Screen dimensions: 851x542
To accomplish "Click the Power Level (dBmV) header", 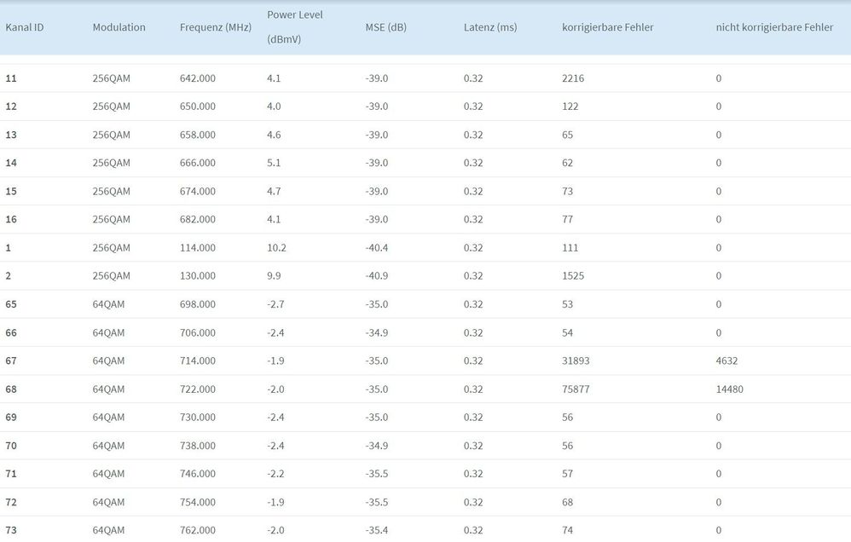I will (x=294, y=26).
